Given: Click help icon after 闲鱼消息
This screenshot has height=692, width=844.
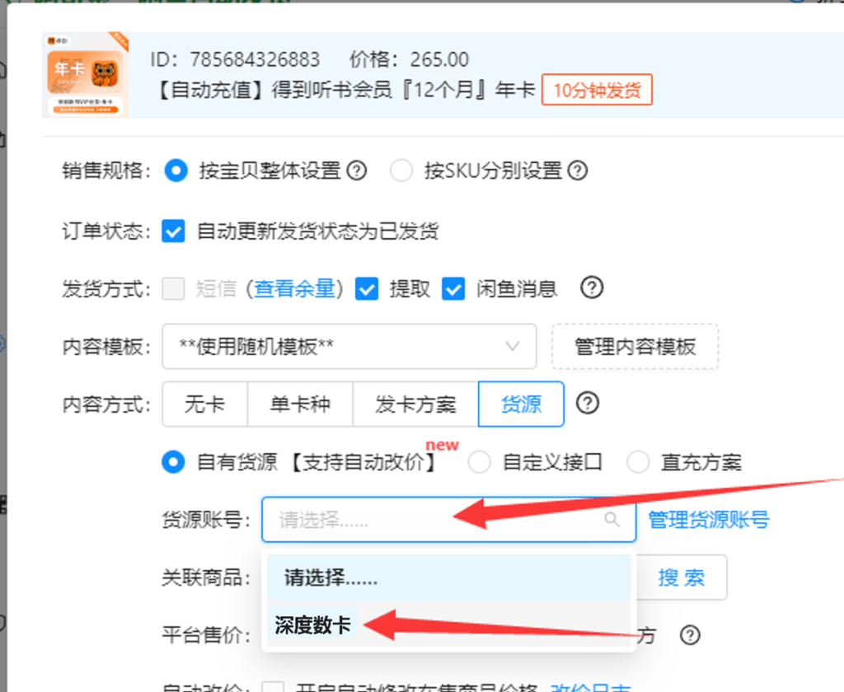Looking at the screenshot, I should 592,288.
